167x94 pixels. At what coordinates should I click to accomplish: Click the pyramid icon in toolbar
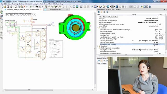tap(100, 7)
